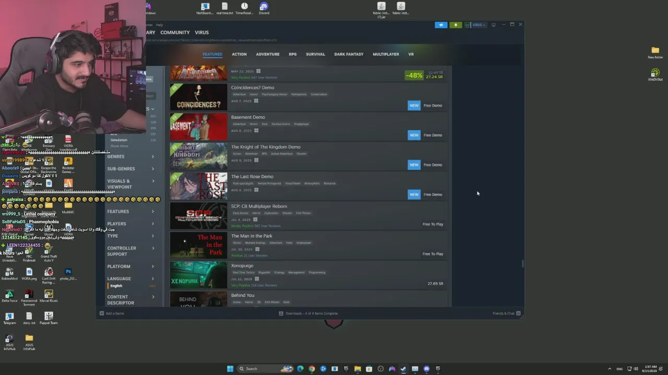
Task: Open Friends & Chat
Action: (506, 314)
